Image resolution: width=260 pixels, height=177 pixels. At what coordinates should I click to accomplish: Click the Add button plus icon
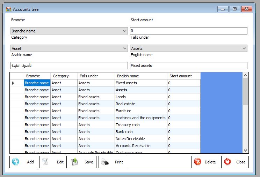(x=16, y=162)
